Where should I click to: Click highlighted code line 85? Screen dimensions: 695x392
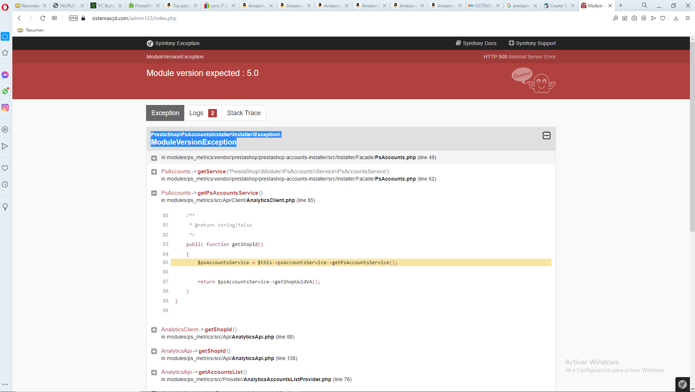pyautogui.click(x=361, y=263)
